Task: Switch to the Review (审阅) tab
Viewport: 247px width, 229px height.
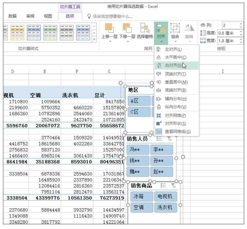Action: pos(30,16)
